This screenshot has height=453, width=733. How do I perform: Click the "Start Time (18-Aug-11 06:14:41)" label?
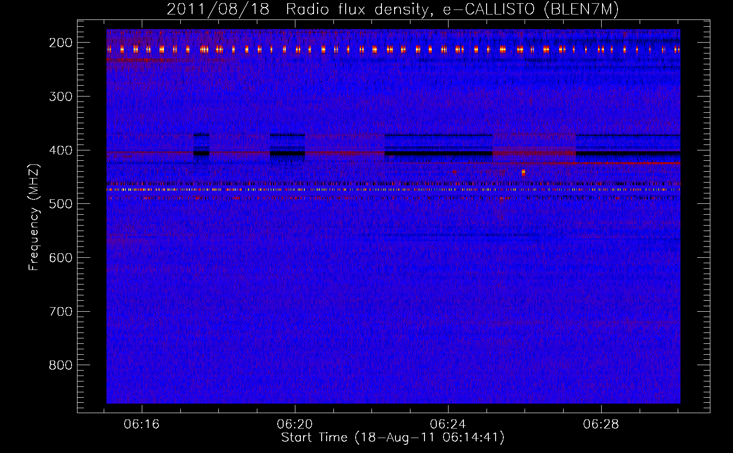click(x=393, y=438)
